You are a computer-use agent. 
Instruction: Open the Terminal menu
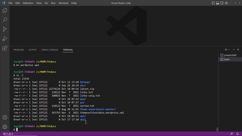(63, 3)
